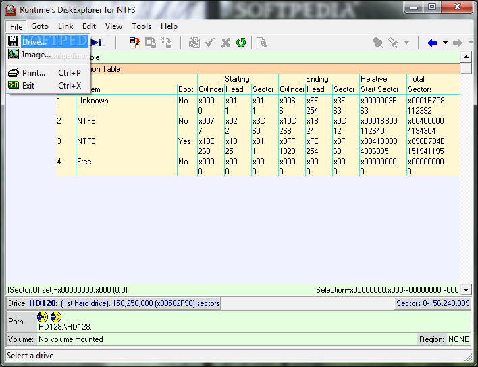Click the greyed binoculars find icon
478x367 pixels.
(x=378, y=43)
